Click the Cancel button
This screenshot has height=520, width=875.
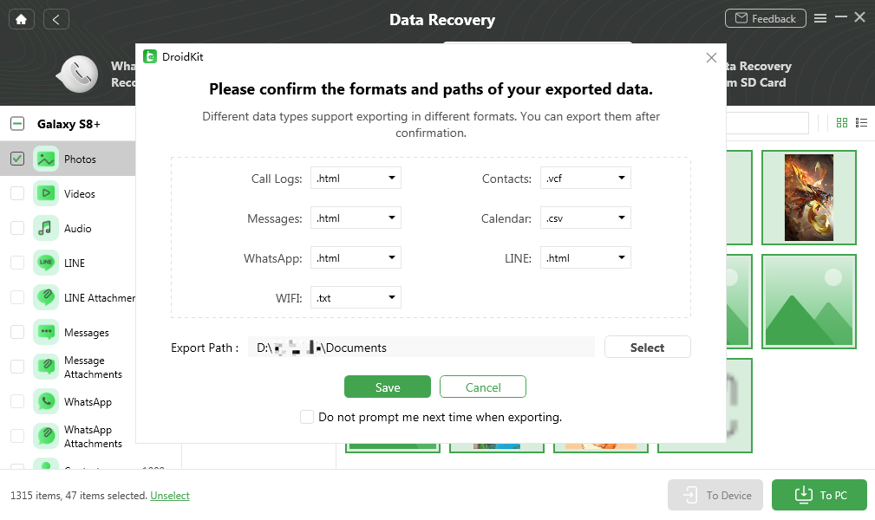(483, 387)
